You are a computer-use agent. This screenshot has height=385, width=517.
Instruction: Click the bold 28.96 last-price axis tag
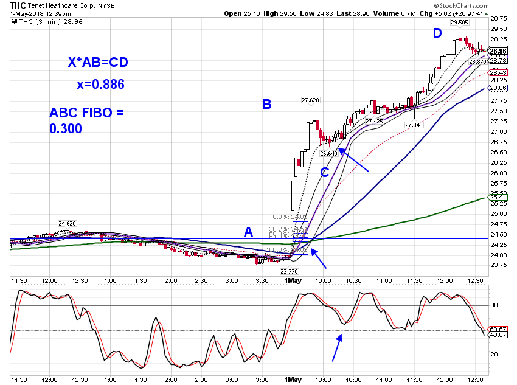498,51
